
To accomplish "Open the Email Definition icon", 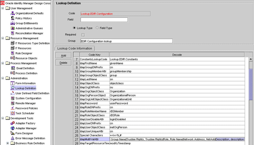I will (13, 68).
